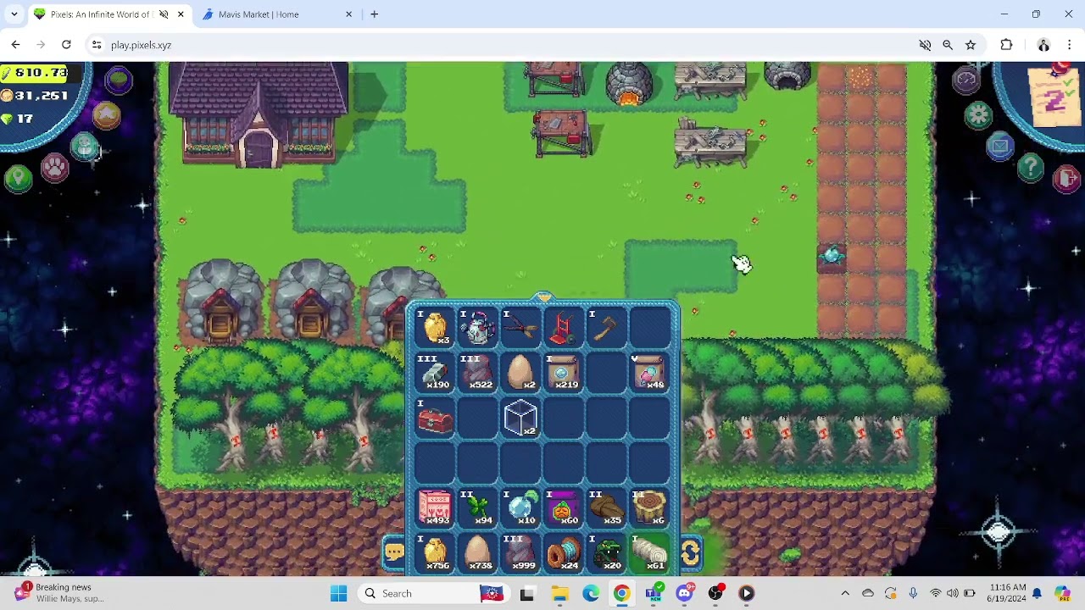Open the land/island menu button

pos(119,80)
